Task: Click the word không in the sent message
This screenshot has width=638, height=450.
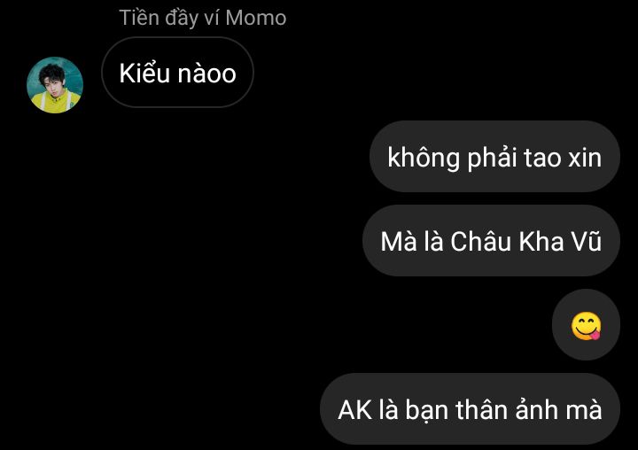Action: [x=424, y=158]
